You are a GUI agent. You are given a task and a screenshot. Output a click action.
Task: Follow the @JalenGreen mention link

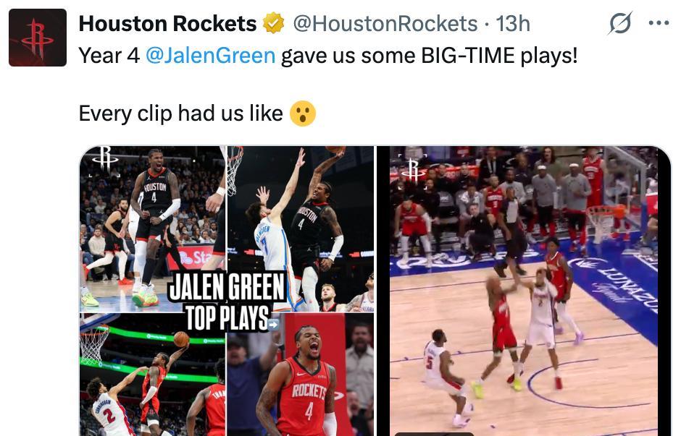[x=210, y=56]
